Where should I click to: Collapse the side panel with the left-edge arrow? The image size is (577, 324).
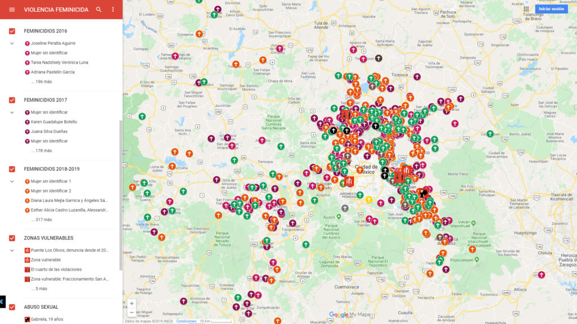point(2,301)
